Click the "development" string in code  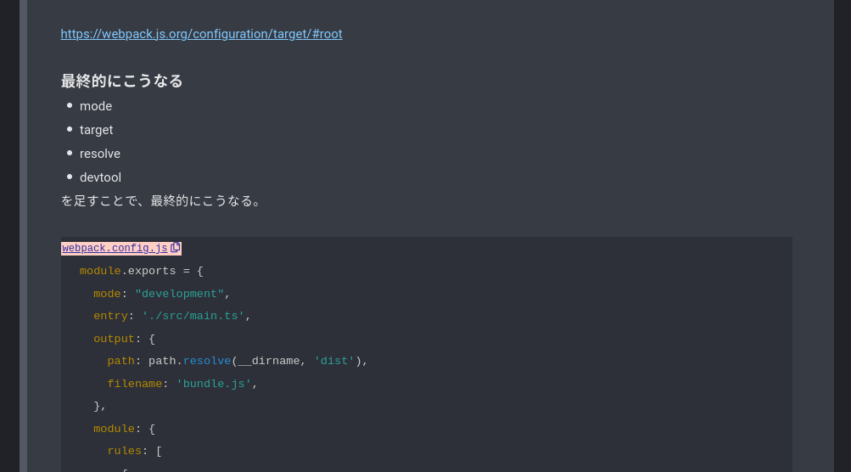point(179,294)
